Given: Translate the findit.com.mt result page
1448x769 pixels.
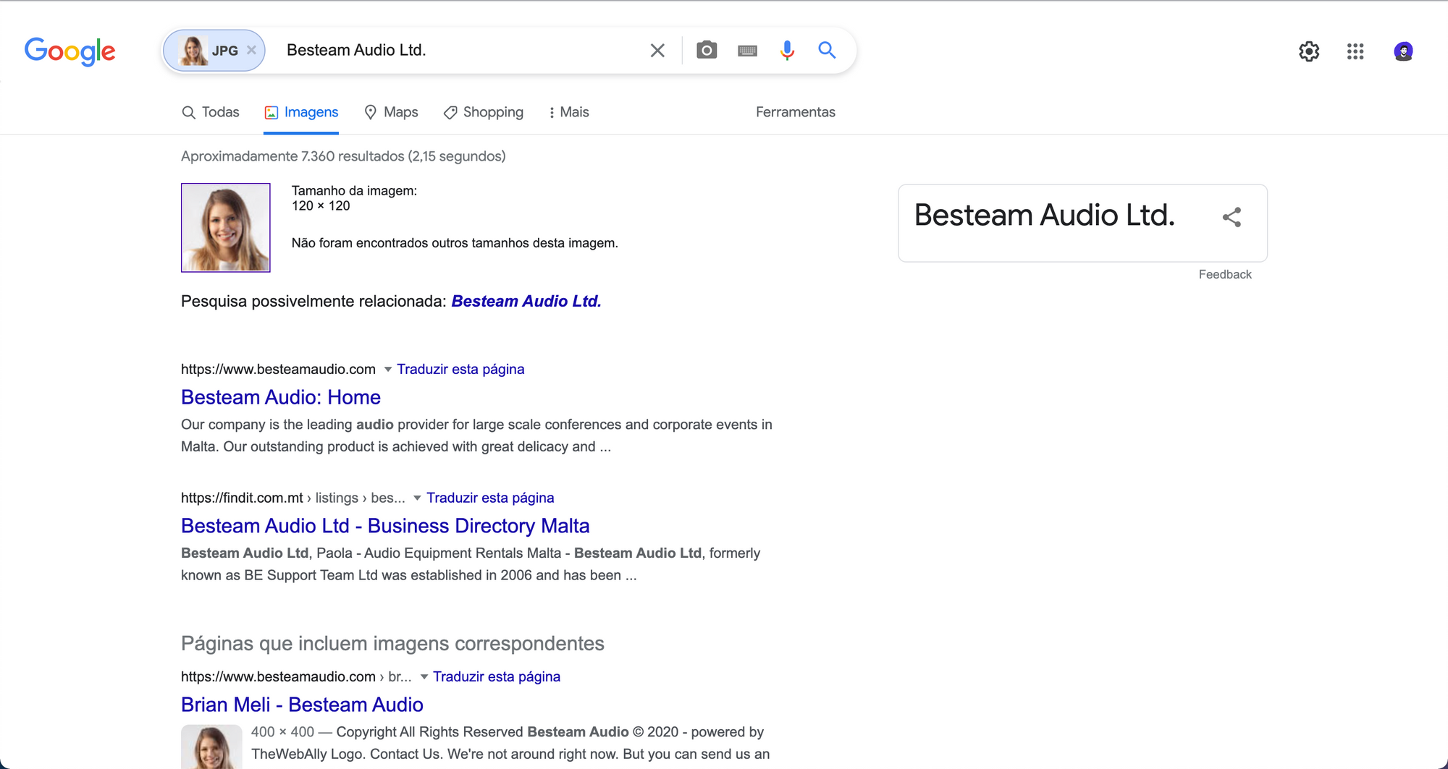Looking at the screenshot, I should 490,498.
